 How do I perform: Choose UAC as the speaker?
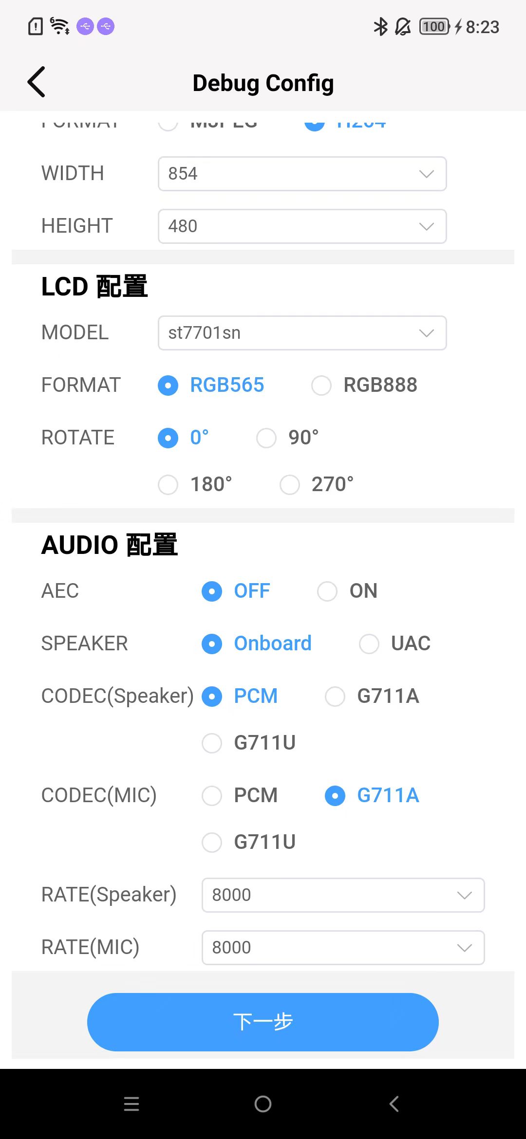tap(369, 644)
